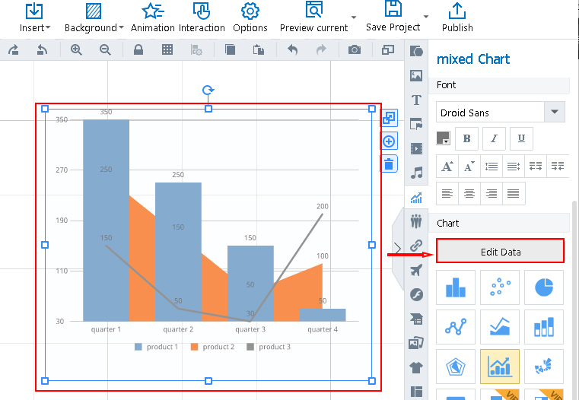This screenshot has height=400, width=579.
Task: Open the image sidebar icon
Action: tap(416, 75)
